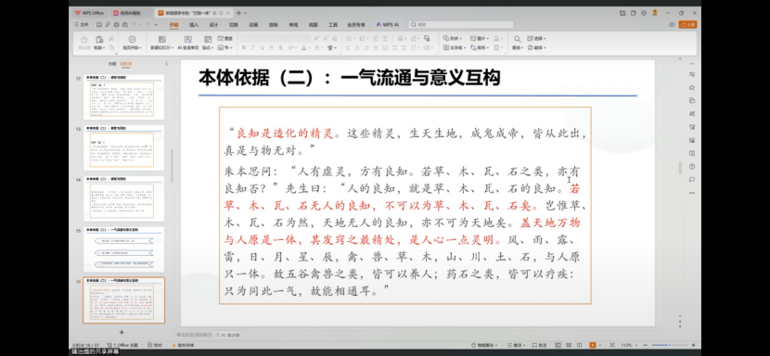The width and height of the screenshot is (770, 356).
Task: Click the redo arrow icon
Action: coord(147,24)
